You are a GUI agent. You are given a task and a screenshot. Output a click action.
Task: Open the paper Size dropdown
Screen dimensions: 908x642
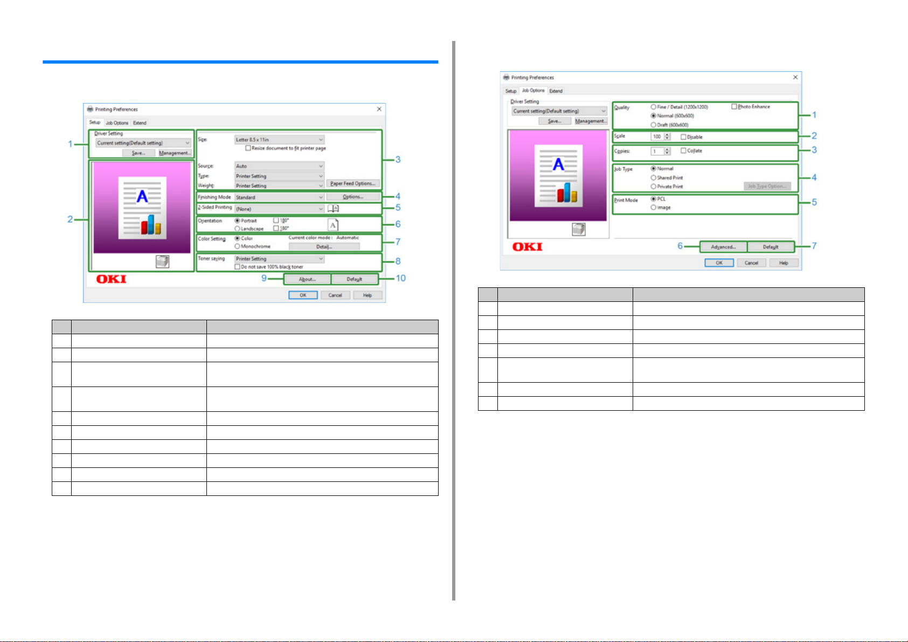tap(279, 140)
